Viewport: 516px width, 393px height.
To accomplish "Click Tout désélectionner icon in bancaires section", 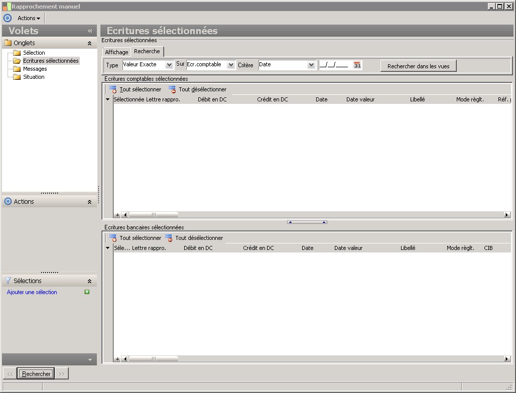I will (169, 238).
